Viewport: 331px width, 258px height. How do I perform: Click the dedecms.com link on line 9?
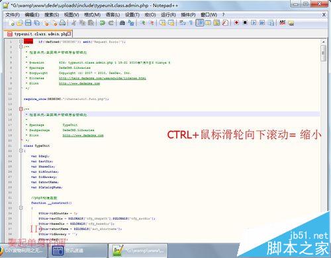[79, 83]
